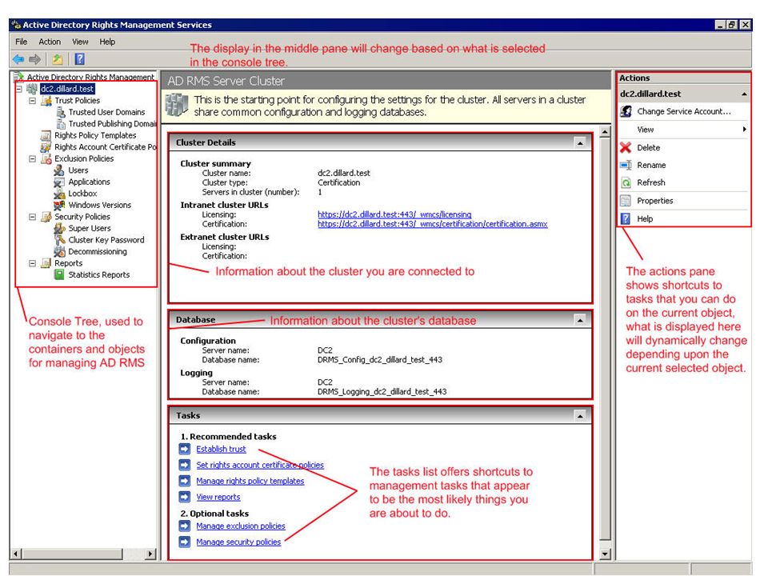Image resolution: width=768 pixels, height=576 pixels.
Task: Select Rights Account Certificate Policies item
Action: point(105,147)
